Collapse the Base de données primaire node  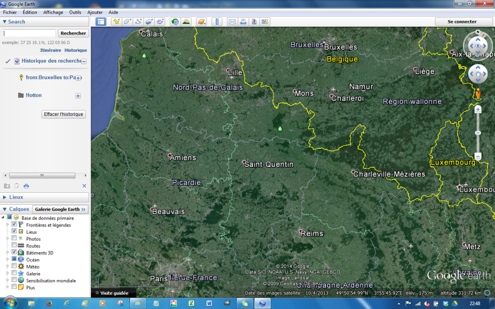(3, 218)
